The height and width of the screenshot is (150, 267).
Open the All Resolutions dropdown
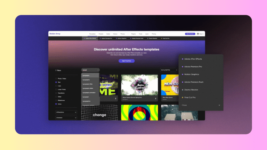pyautogui.click(x=66, y=112)
